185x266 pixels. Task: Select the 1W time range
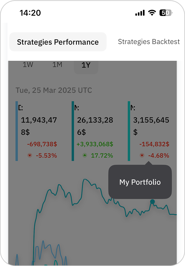coord(28,65)
